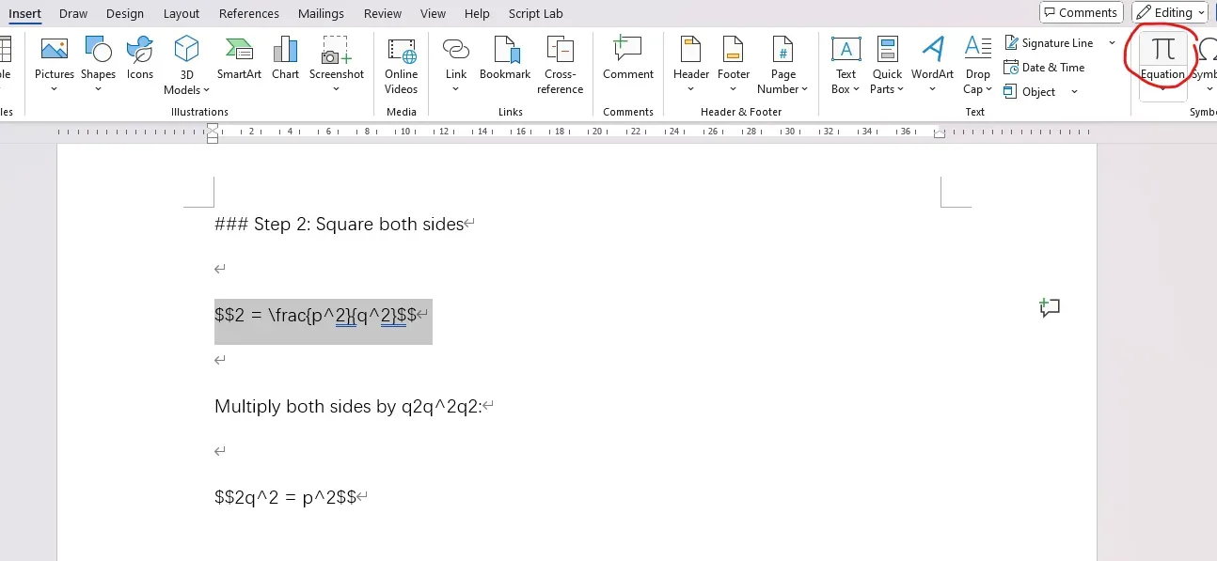Take a Screenshot with the Screenshot tool

(337, 58)
